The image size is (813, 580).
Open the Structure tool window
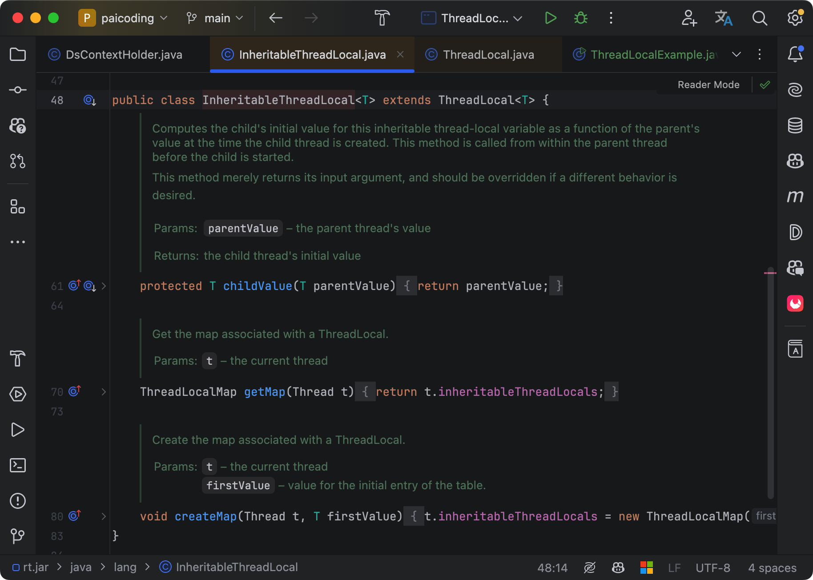[18, 207]
